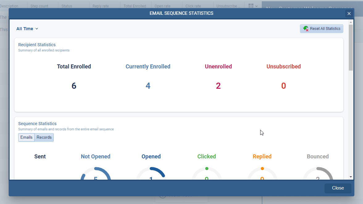Image resolution: width=363 pixels, height=204 pixels.
Task: Open the column chooser dropdown in the table header
Action: (x=253, y=6)
